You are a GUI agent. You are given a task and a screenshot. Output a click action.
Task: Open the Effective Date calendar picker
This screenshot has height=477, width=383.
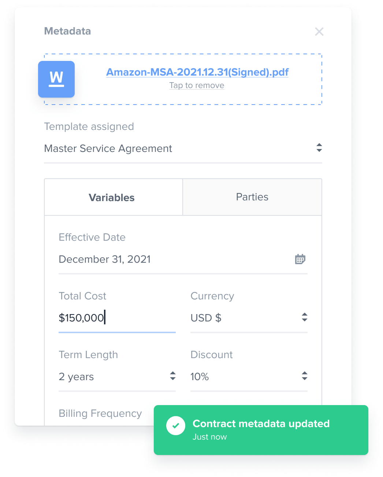[300, 259]
